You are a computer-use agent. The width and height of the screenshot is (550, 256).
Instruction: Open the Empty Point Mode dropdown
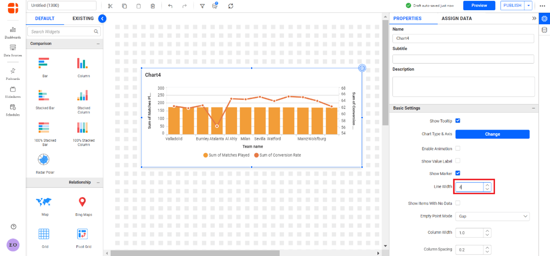[492, 216]
